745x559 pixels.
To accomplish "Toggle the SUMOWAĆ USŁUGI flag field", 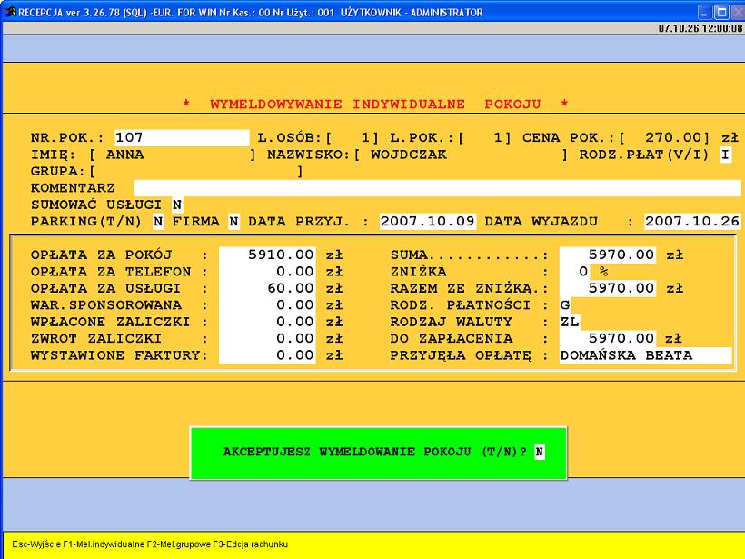I will (x=177, y=205).
